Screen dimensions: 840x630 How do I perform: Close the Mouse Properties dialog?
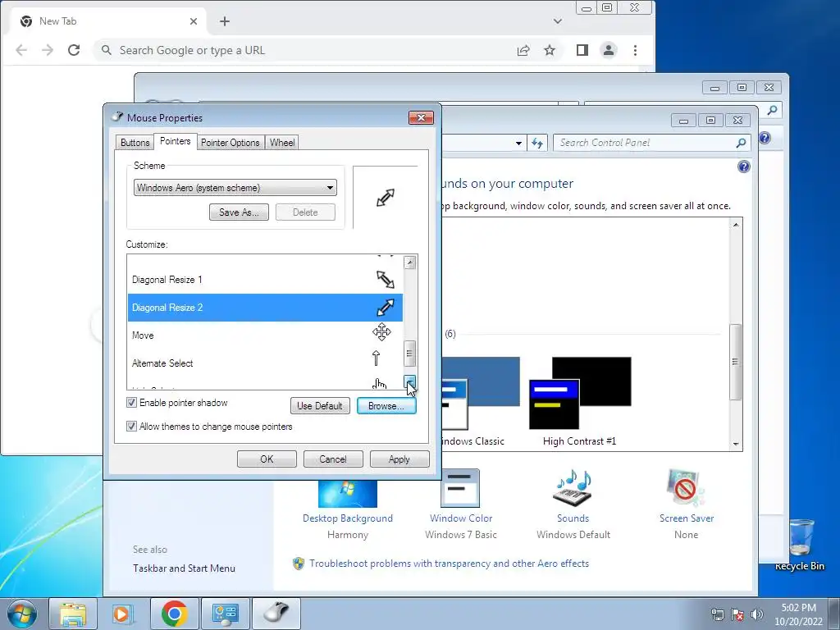coord(421,118)
